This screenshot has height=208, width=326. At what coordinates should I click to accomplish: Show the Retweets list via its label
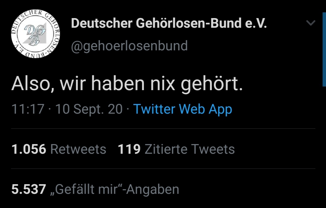78,149
